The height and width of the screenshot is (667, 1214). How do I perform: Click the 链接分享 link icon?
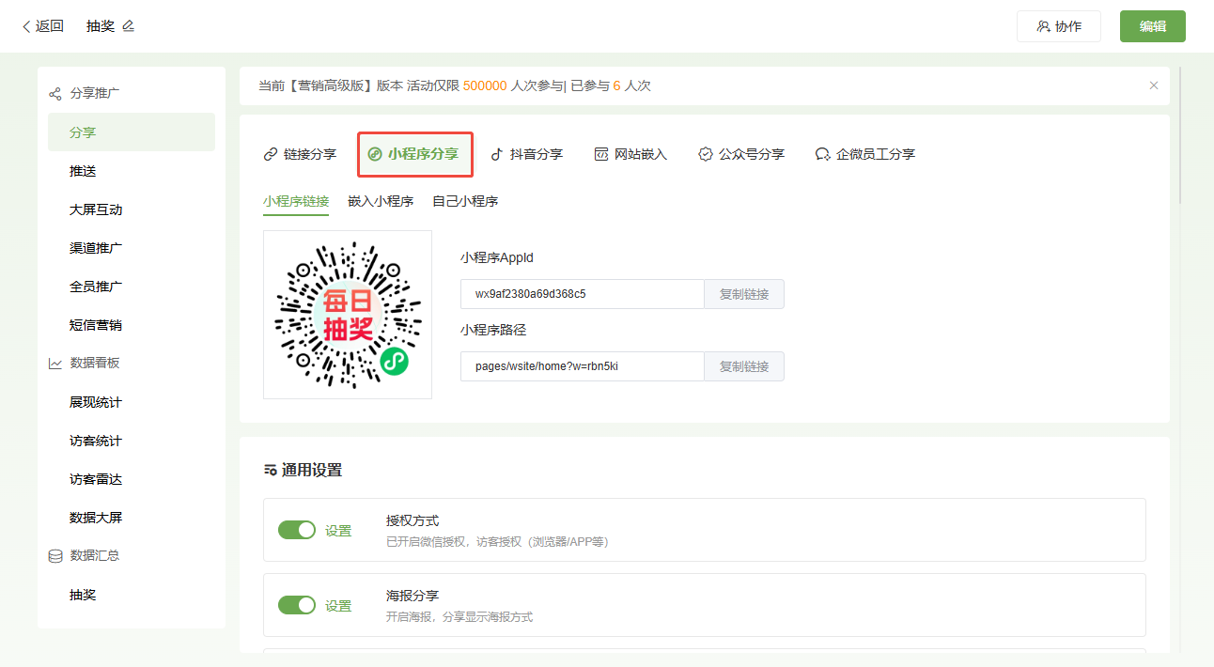tap(271, 154)
